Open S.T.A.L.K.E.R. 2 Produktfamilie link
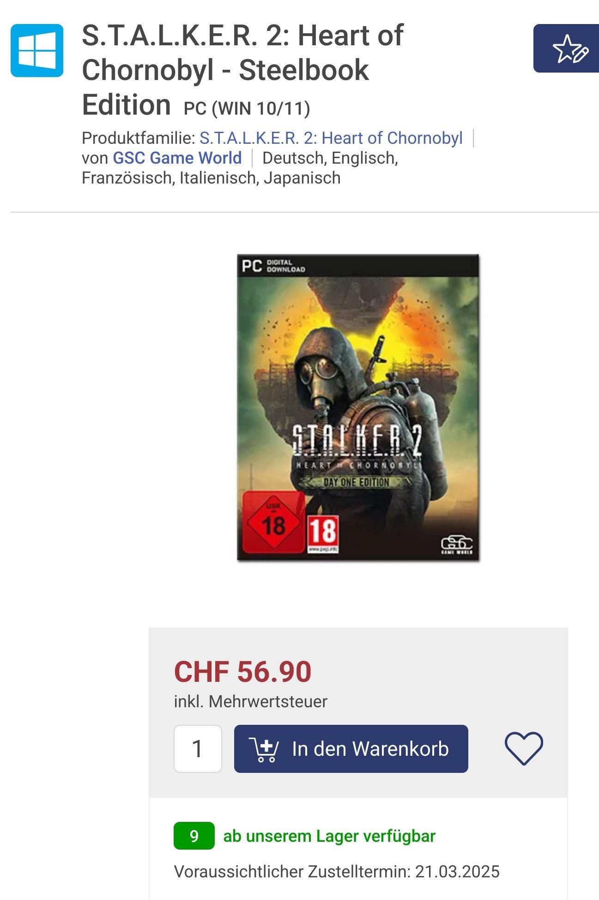599x900 pixels. pos(331,138)
